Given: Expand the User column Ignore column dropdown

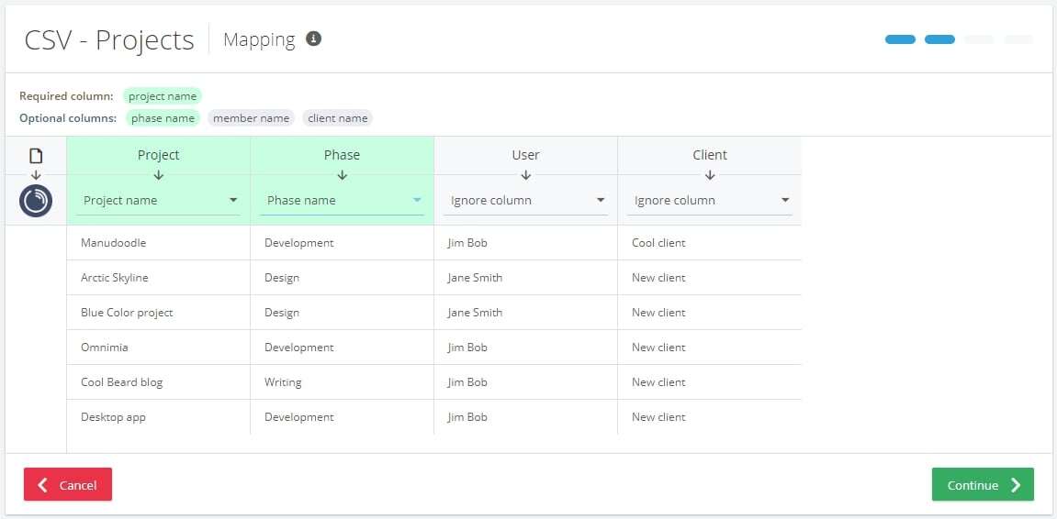Looking at the screenshot, I should [x=526, y=201].
